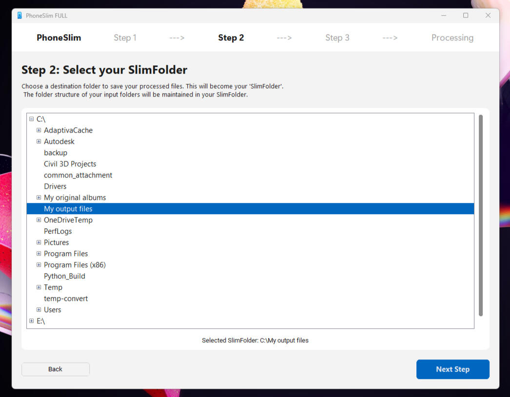Image resolution: width=510 pixels, height=397 pixels.
Task: Collapse the C:\ drive node
Action: pos(32,119)
